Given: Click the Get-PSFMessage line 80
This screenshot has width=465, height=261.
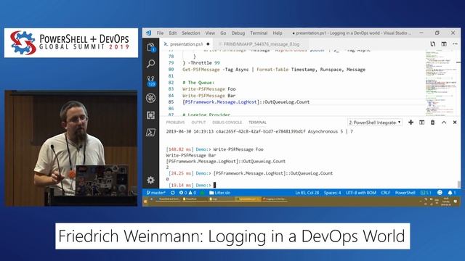Looking at the screenshot, I should [274, 70].
